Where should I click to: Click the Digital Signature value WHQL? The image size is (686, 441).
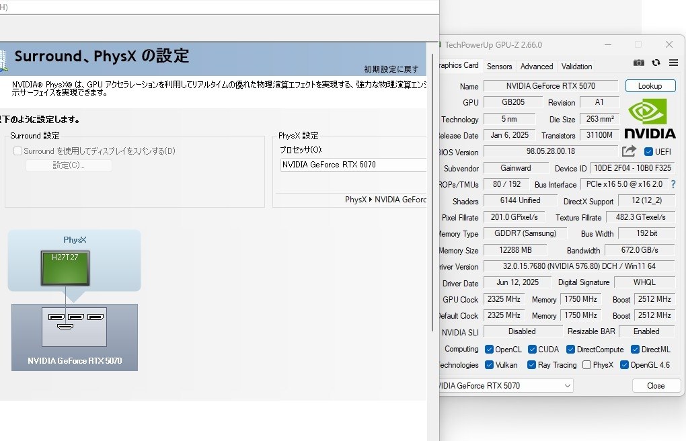[644, 282]
